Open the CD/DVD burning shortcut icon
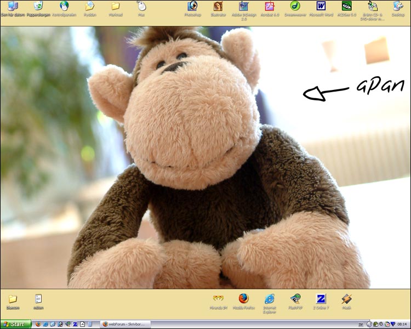 tap(373, 6)
